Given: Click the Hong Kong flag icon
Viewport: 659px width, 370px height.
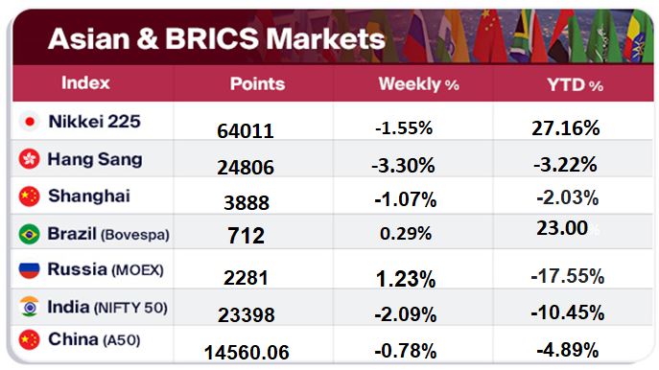Looking at the screenshot, I should tap(30, 159).
